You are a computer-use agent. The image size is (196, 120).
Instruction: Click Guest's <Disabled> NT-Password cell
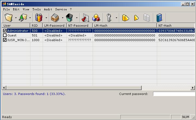[x=77, y=35]
